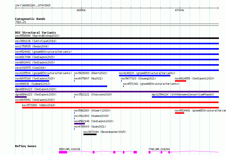Select the black esv3672044 bar
This screenshot has height=155, width=226.
click(x=90, y=134)
